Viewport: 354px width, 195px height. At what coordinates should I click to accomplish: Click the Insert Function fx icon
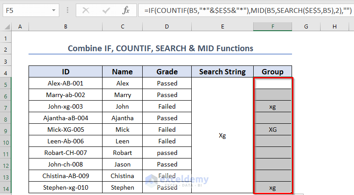(127, 10)
